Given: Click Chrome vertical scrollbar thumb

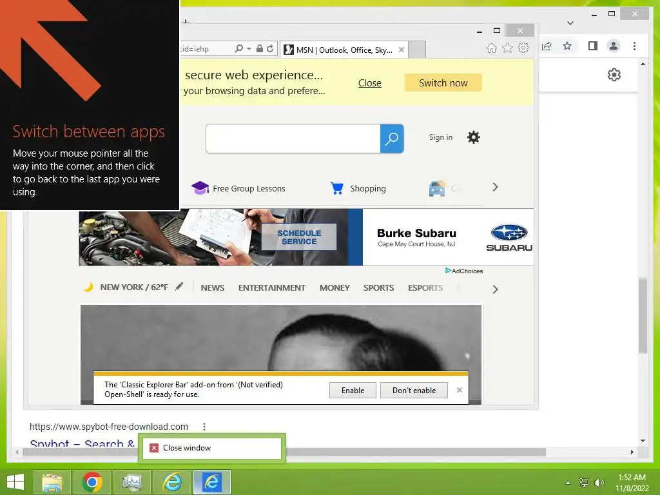Looking at the screenshot, I should [643, 316].
